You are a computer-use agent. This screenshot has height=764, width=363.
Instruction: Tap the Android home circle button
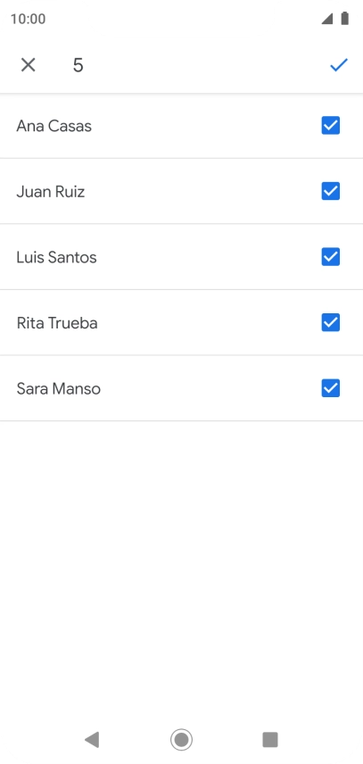pyautogui.click(x=182, y=740)
